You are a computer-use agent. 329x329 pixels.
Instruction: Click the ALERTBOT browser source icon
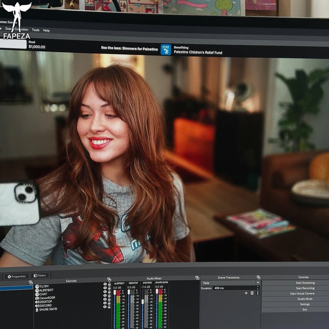(37, 290)
